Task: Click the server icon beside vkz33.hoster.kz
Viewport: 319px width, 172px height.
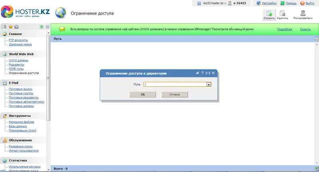Action: tap(199, 3)
